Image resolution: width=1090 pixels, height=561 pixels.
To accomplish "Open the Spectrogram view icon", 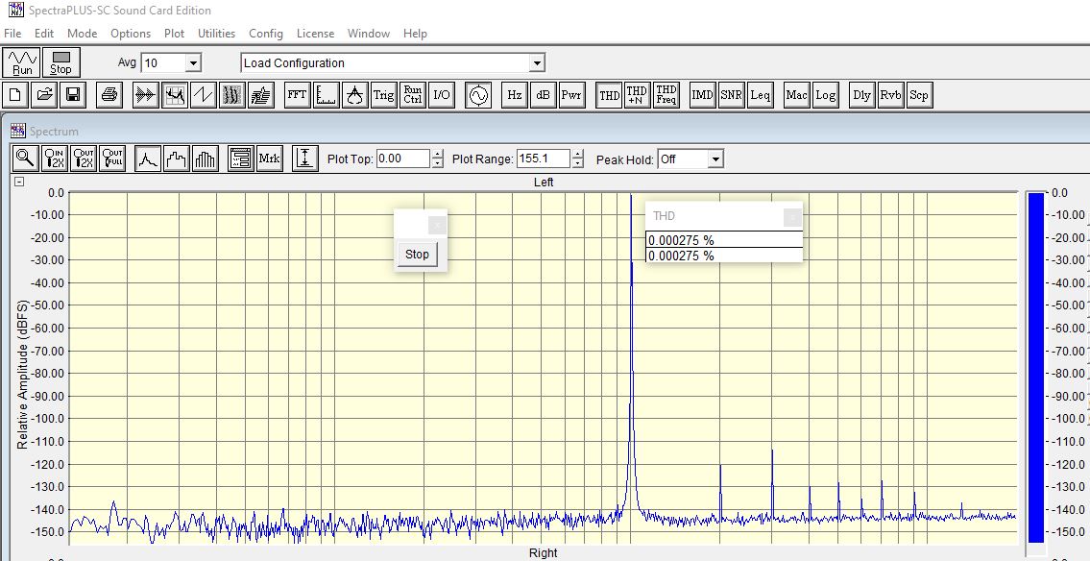I will (x=231, y=94).
